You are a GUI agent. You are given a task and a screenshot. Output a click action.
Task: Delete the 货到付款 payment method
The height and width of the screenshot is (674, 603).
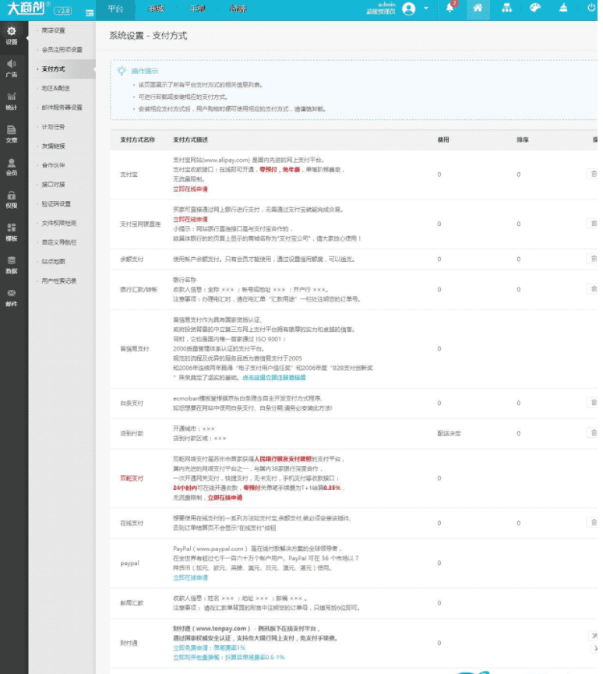coord(593,433)
